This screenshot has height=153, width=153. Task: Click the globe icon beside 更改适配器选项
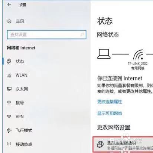pyautogui.click(x=100, y=144)
